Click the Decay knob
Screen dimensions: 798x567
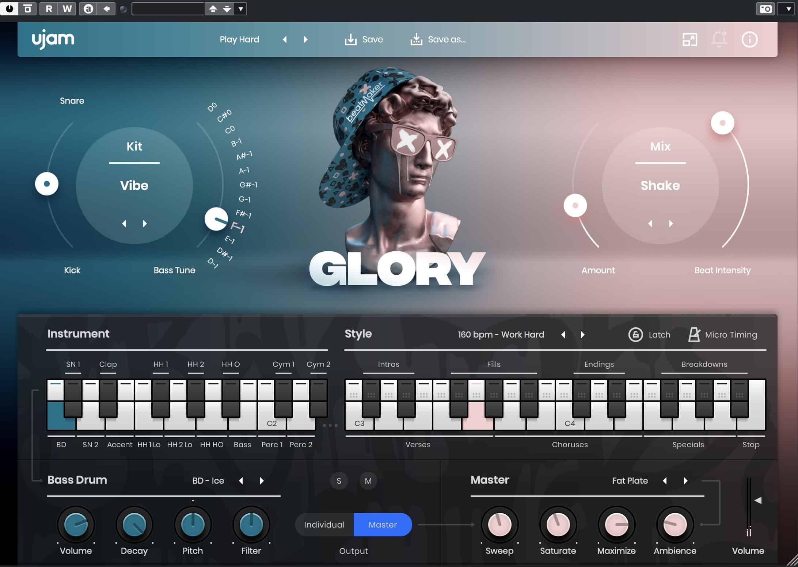[x=134, y=525]
